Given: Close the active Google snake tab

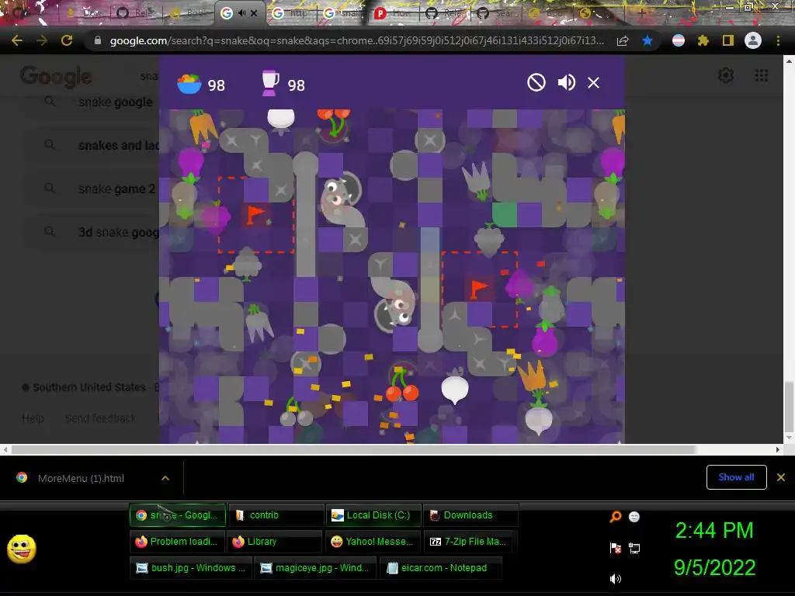Looking at the screenshot, I should (254, 13).
